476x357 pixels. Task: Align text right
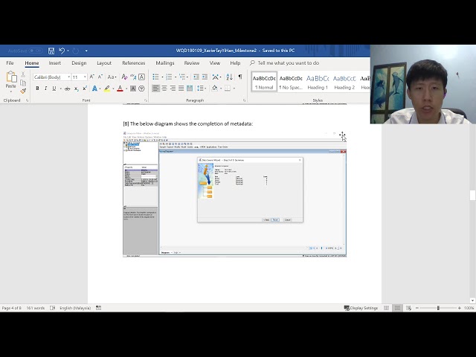click(x=173, y=89)
